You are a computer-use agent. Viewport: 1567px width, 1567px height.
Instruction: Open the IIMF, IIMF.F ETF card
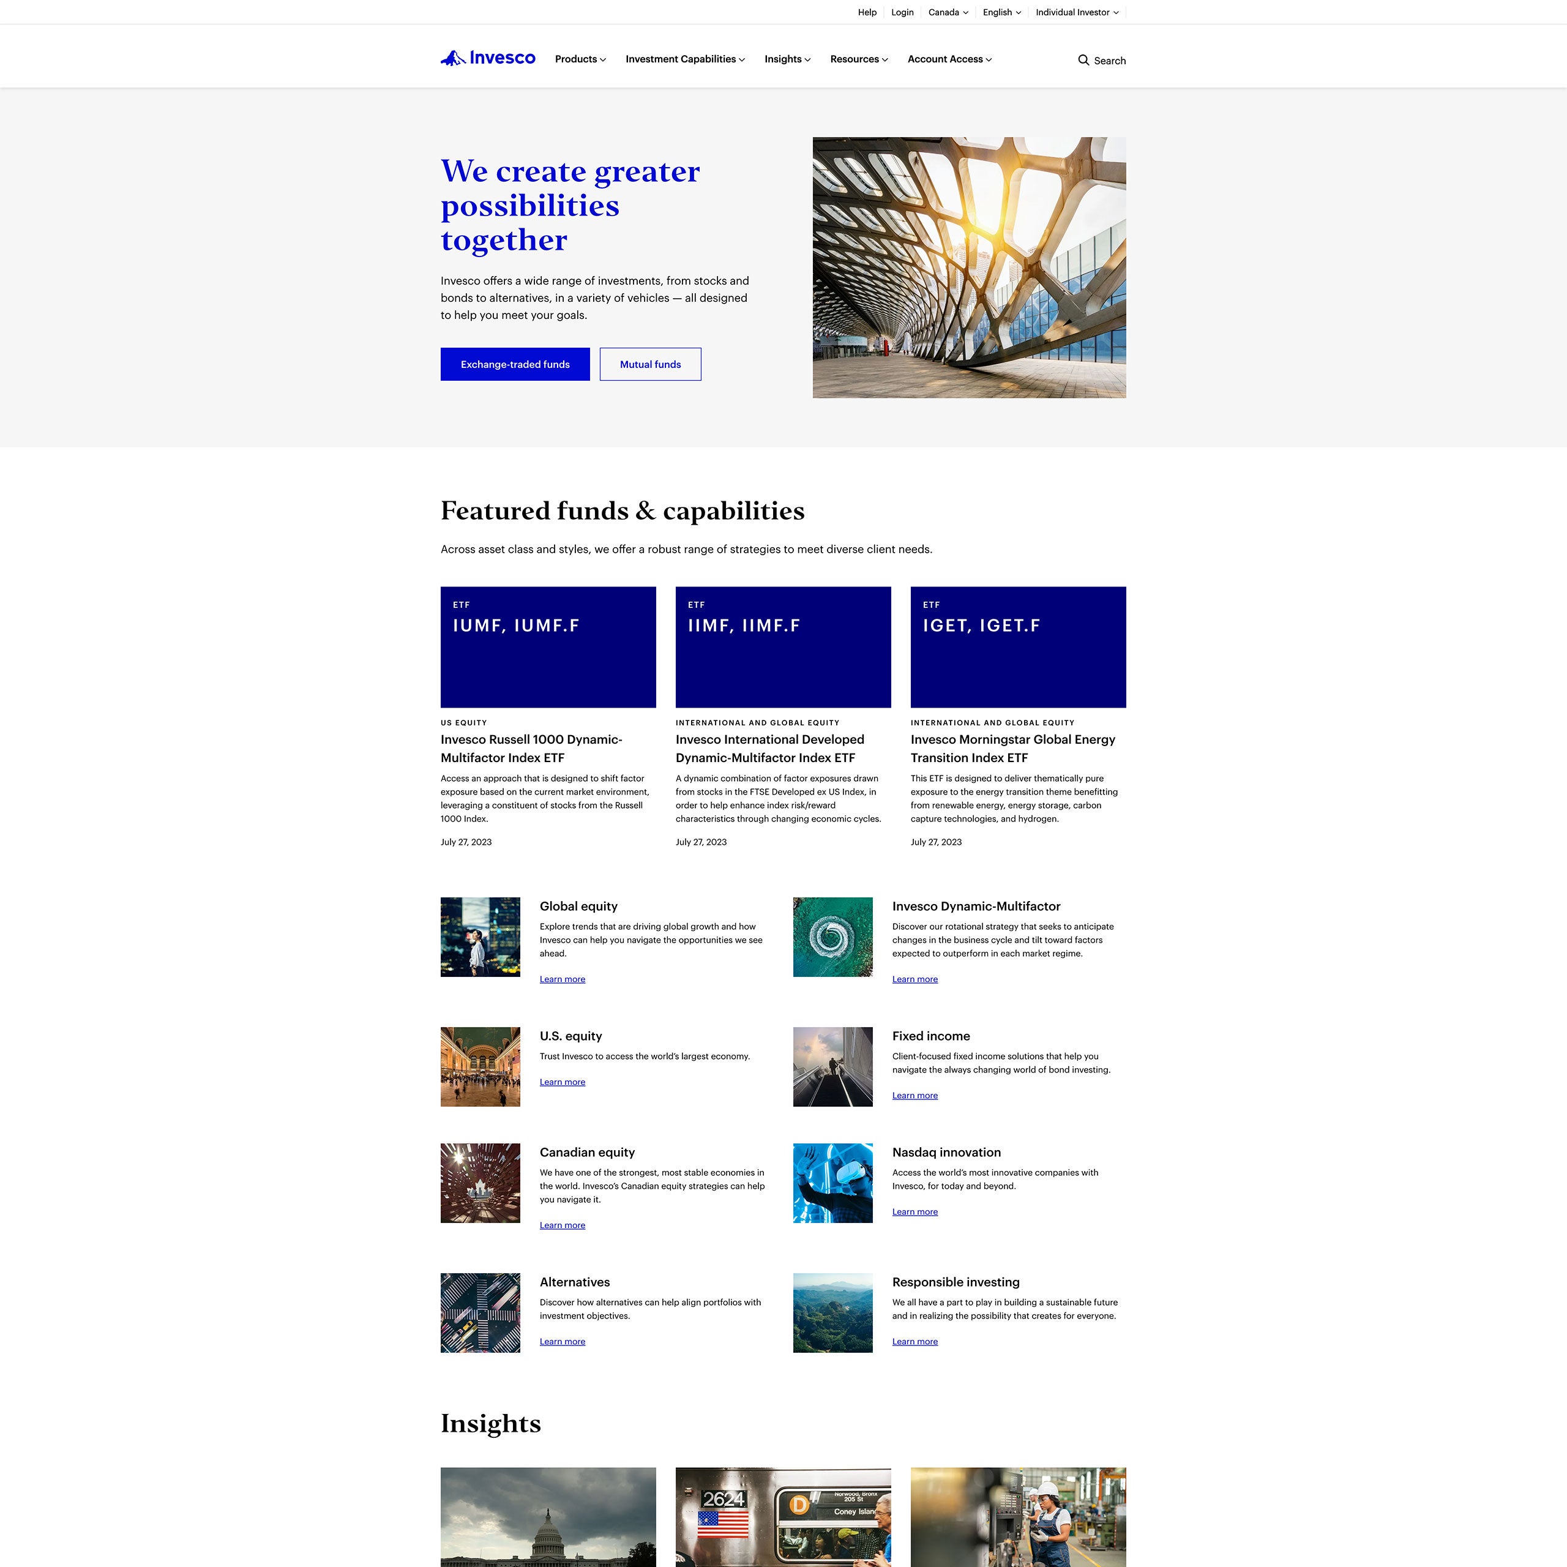click(x=783, y=647)
